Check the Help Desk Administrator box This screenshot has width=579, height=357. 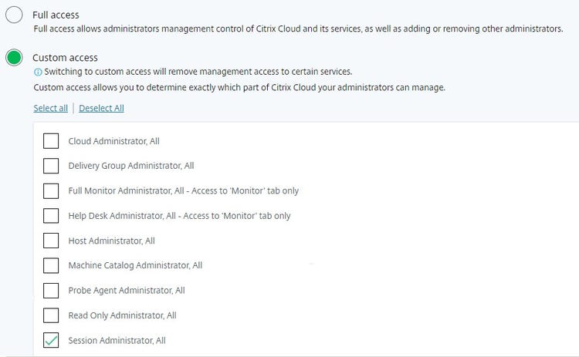click(51, 216)
